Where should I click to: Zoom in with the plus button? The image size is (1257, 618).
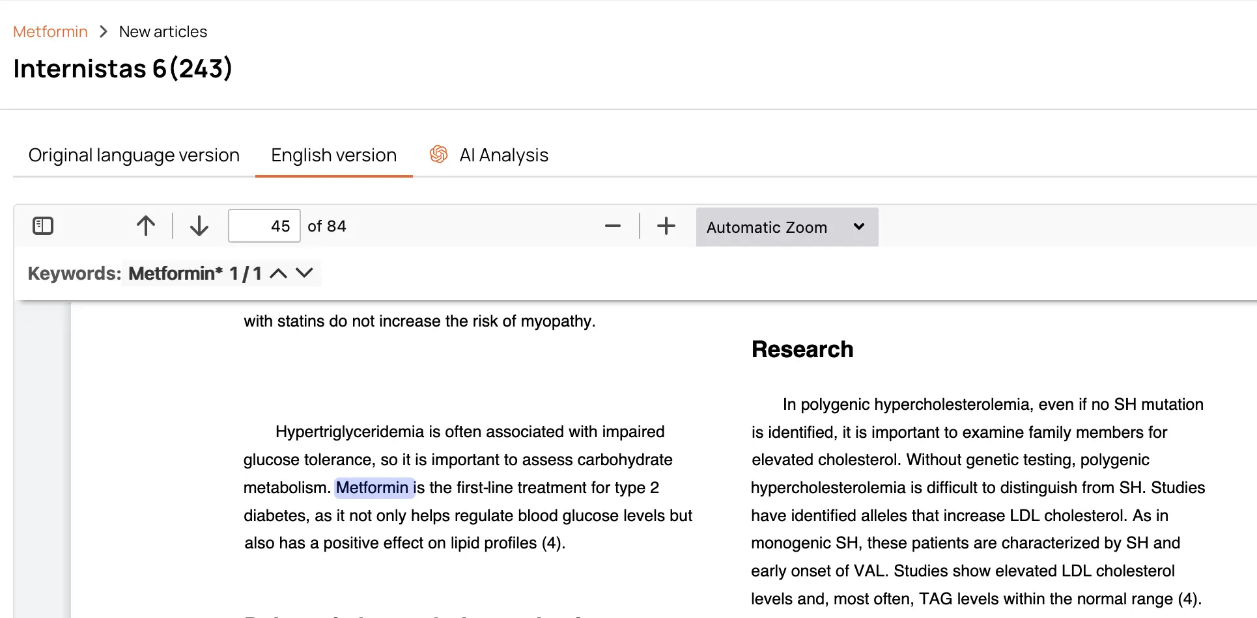666,226
